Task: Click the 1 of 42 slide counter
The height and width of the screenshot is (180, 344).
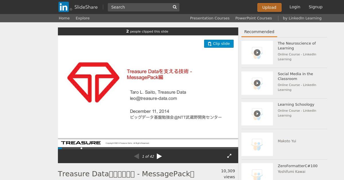Action: coord(148,157)
